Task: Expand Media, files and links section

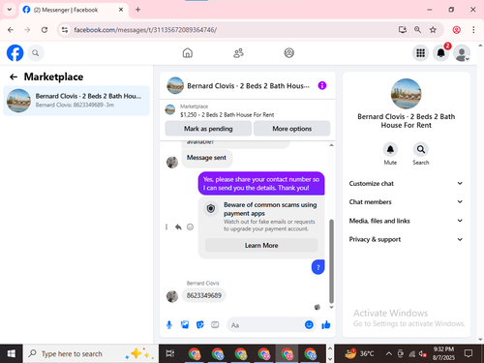Action: pos(406,221)
